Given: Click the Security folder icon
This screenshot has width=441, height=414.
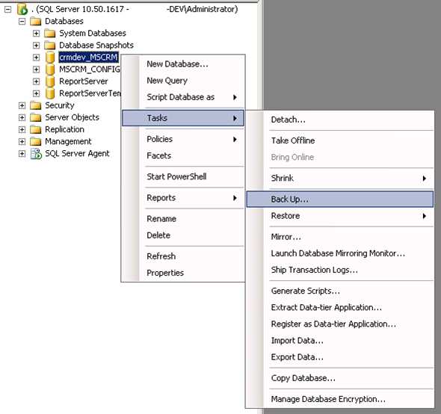Looking at the screenshot, I should click(x=36, y=105).
